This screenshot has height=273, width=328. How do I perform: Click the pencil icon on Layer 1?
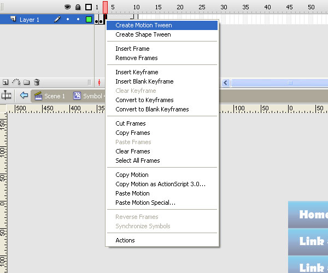[x=57, y=19]
